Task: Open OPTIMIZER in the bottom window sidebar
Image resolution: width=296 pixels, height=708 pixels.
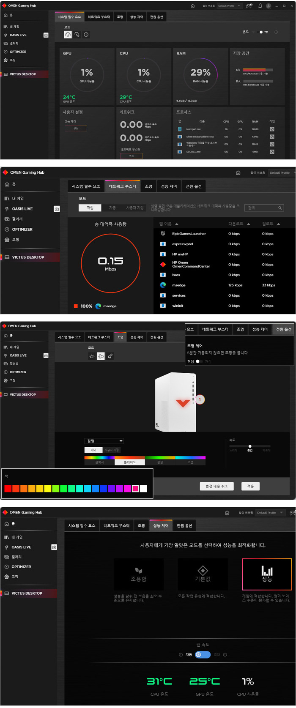Action: click(21, 567)
